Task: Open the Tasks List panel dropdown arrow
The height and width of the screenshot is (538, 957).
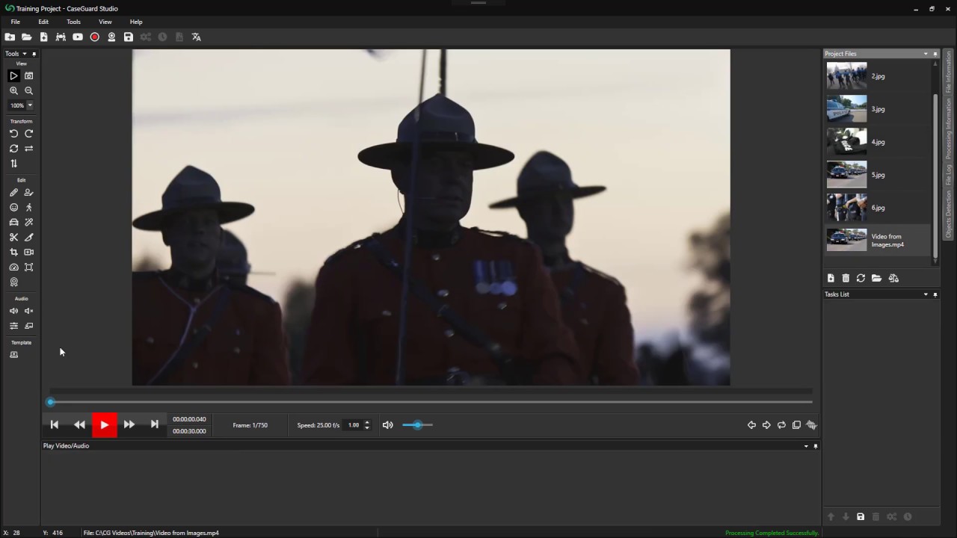Action: [x=926, y=294]
